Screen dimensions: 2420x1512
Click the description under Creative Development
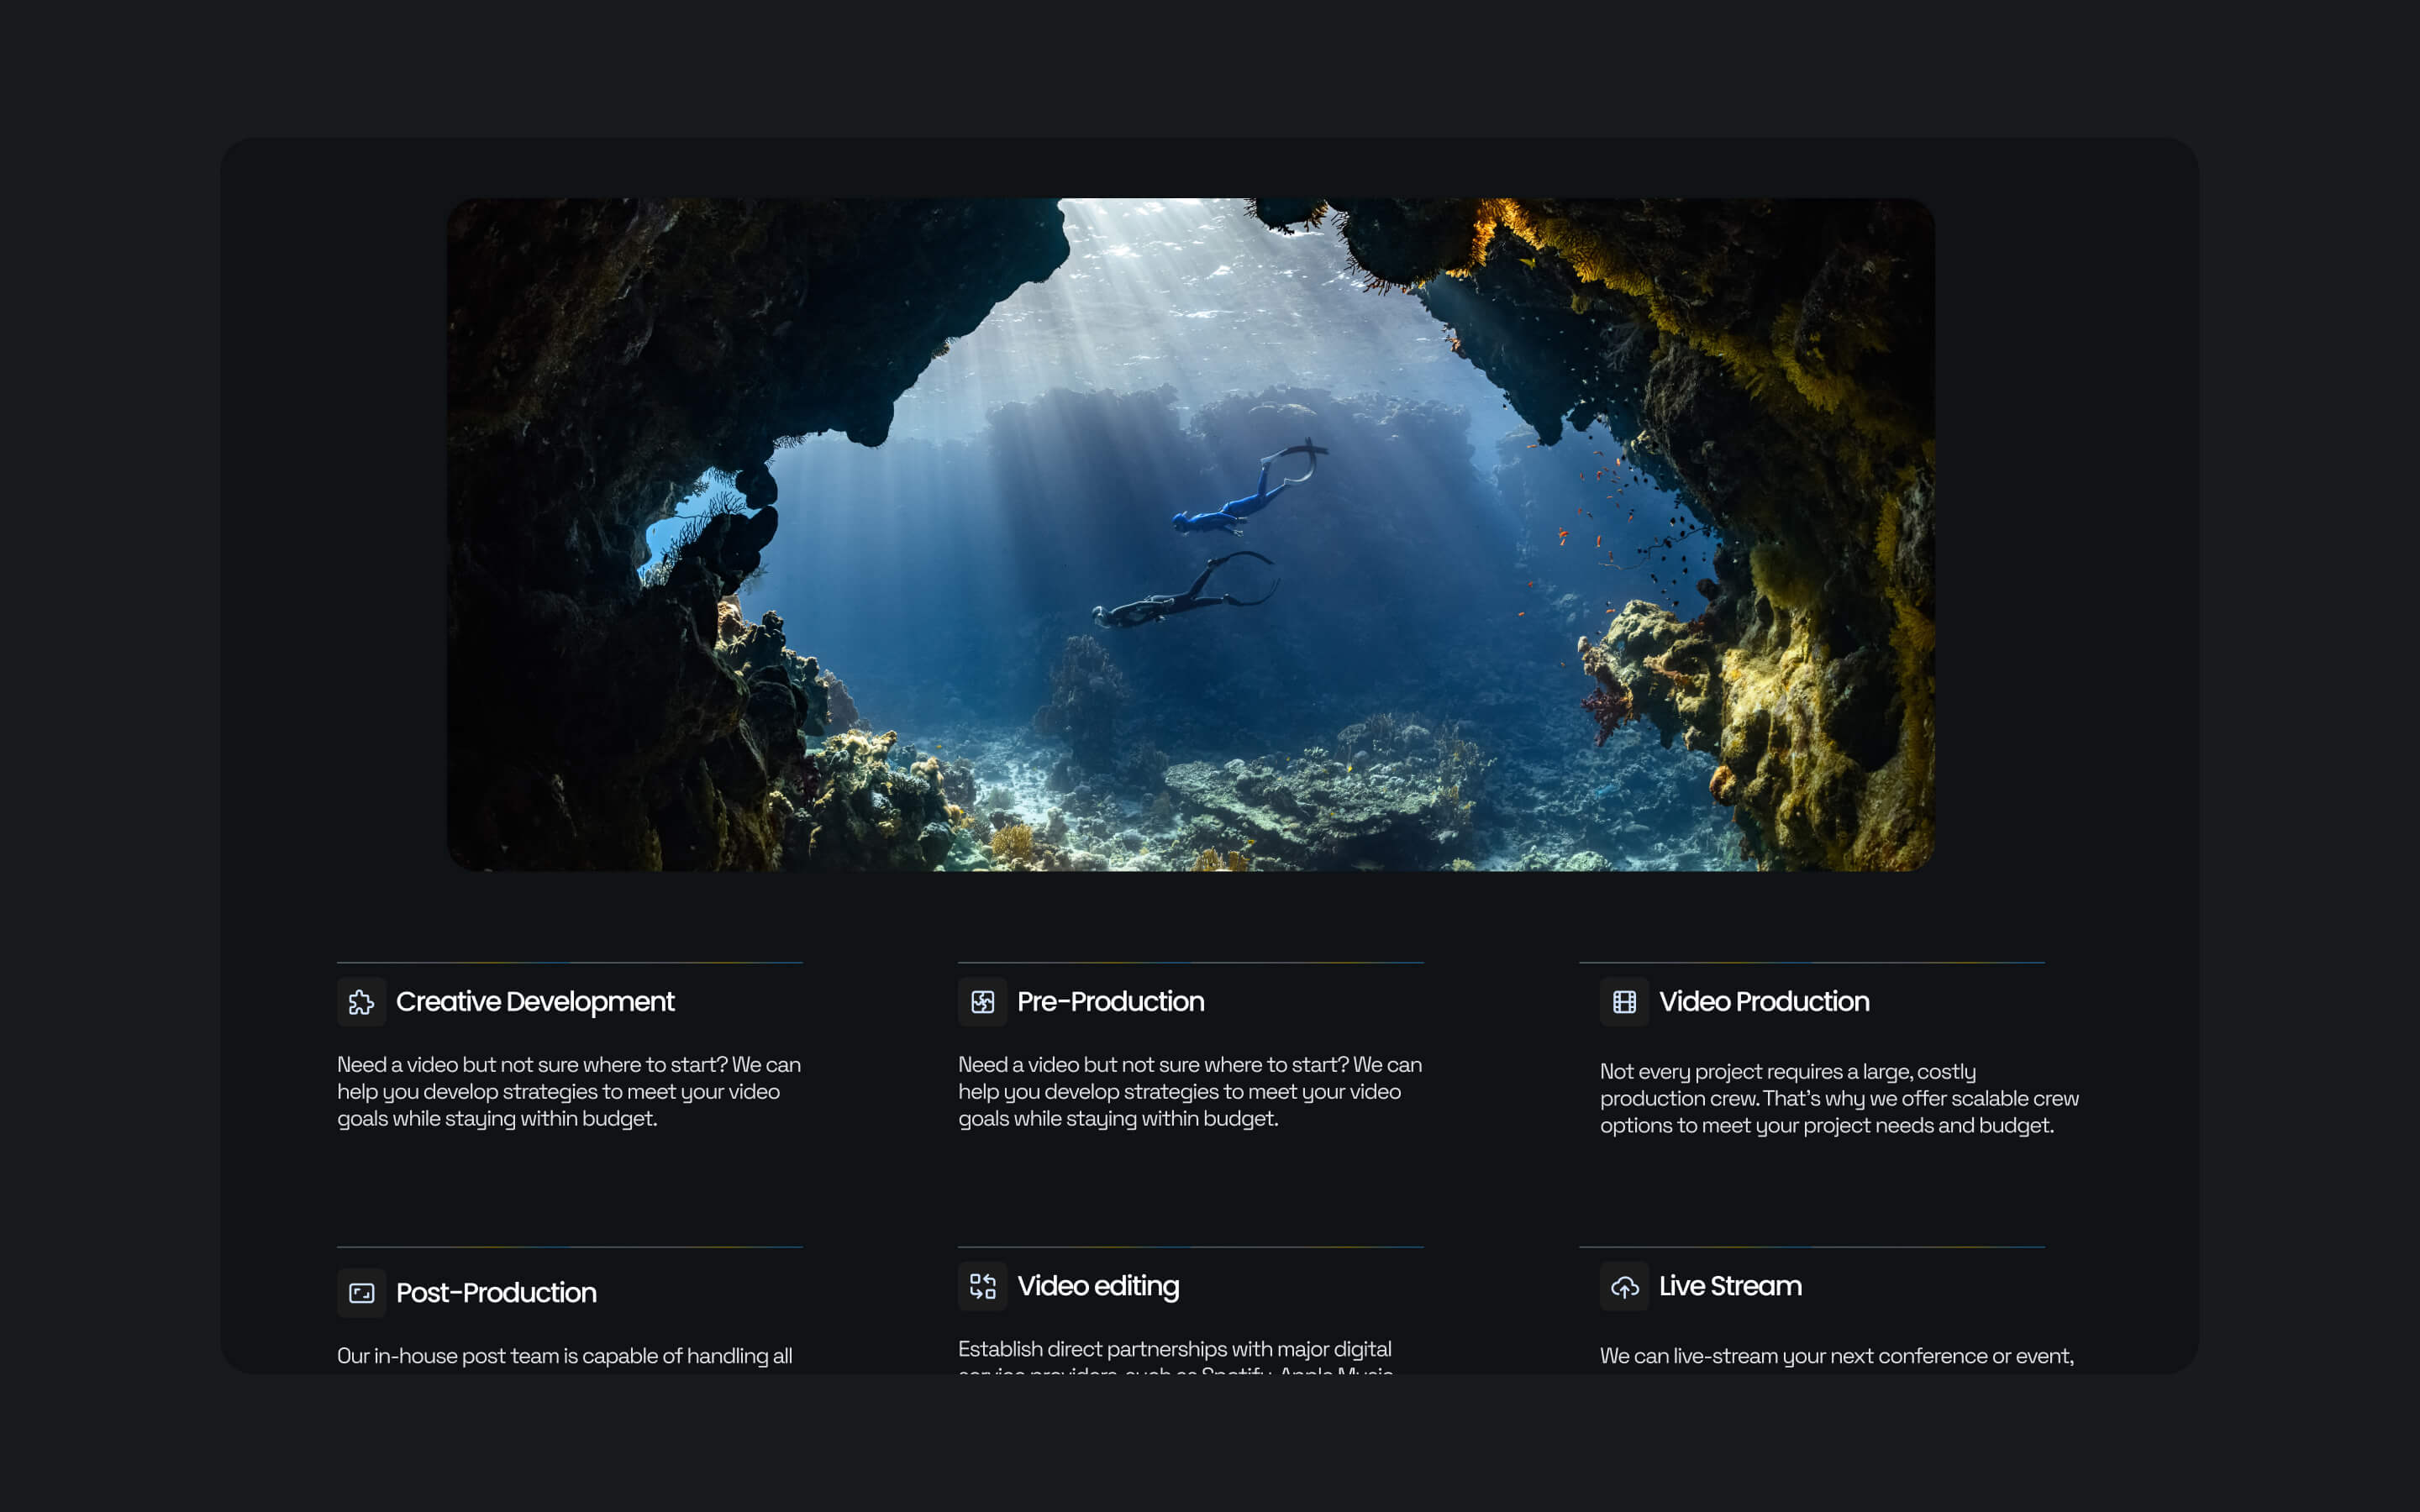pyautogui.click(x=569, y=1092)
